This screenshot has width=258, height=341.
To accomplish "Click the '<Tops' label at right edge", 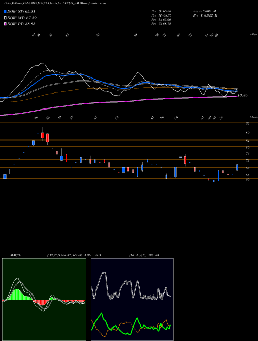I will (253, 35).
